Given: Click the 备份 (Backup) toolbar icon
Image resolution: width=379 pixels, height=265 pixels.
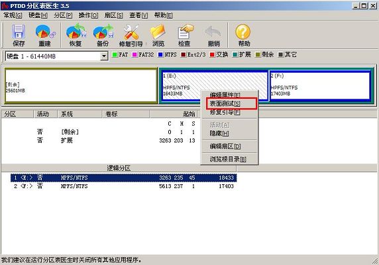Looking at the screenshot, I should [x=103, y=31].
